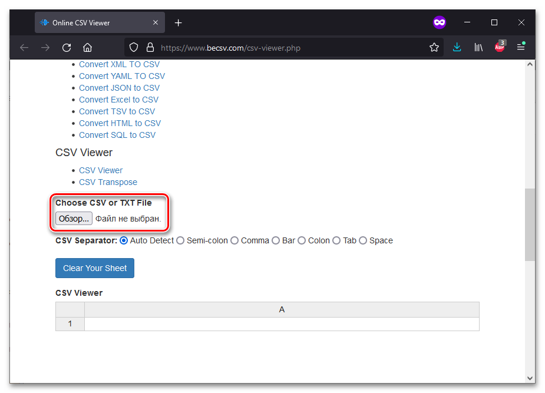Click the scrollbar down arrow
The image size is (545, 393).
530,378
